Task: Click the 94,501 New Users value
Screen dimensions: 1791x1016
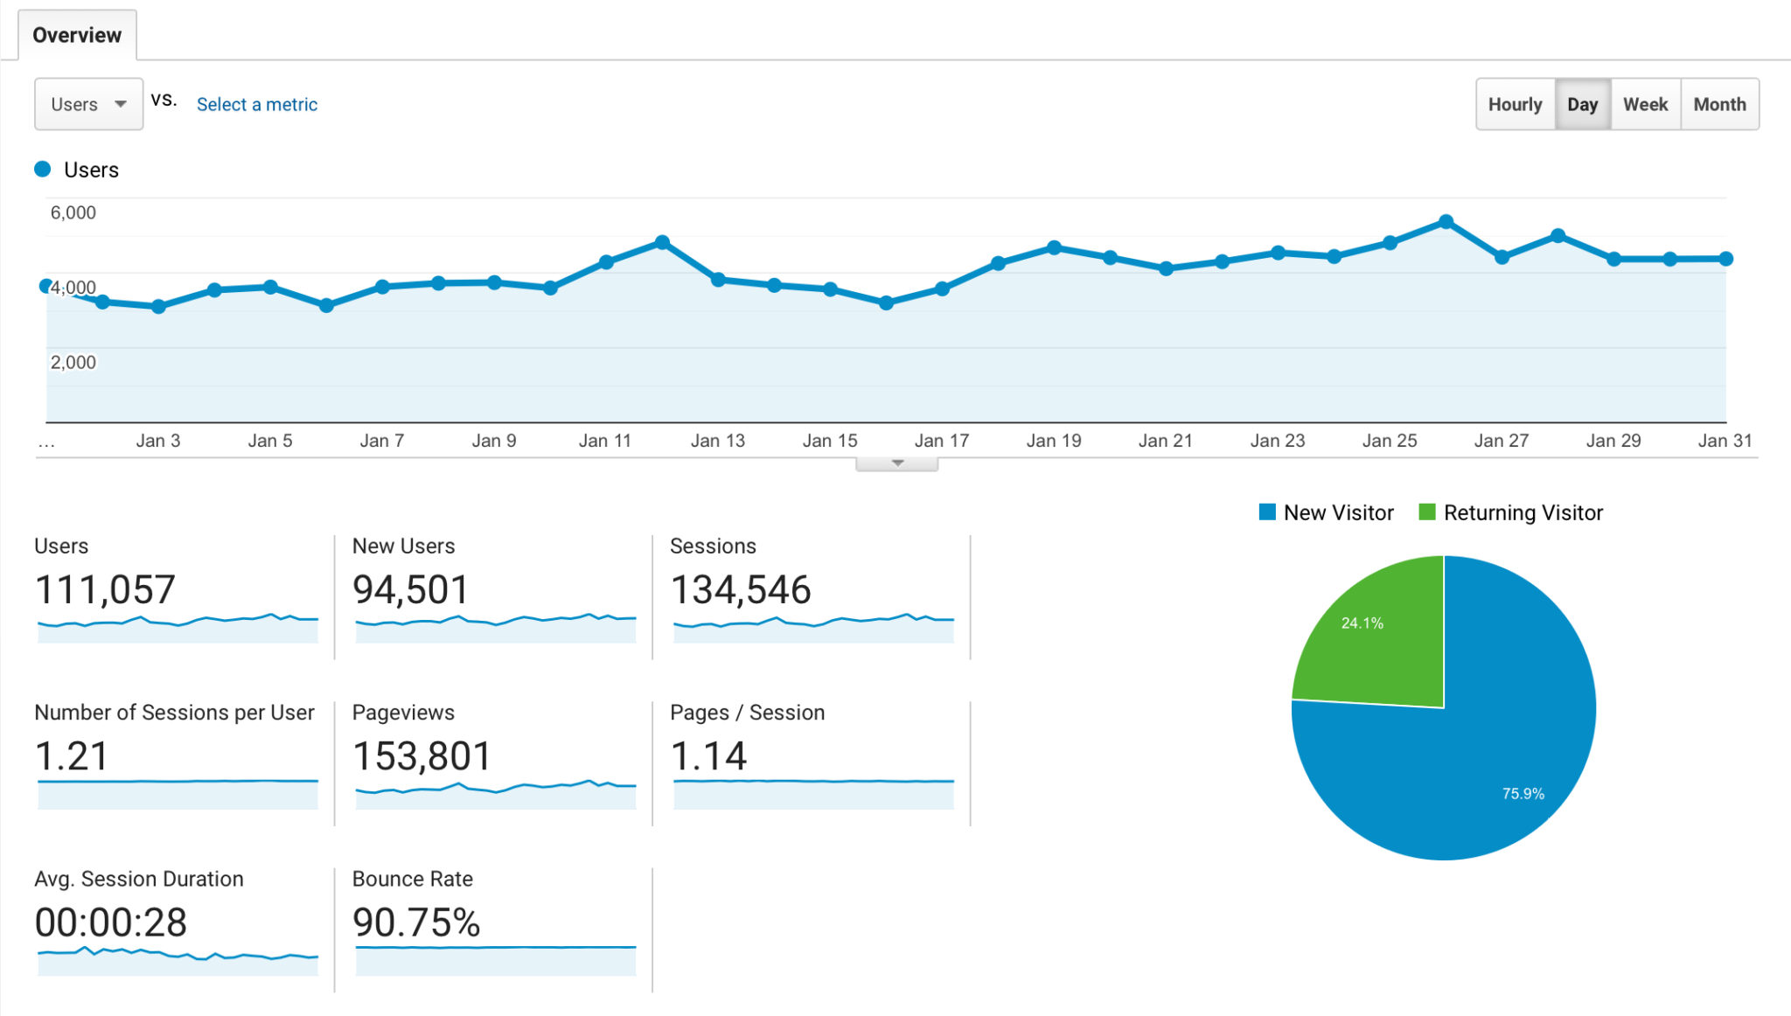Action: coord(410,590)
